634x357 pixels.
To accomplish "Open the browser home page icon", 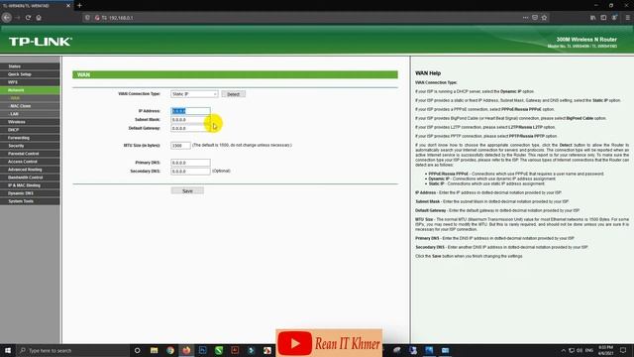I will [x=39, y=18].
